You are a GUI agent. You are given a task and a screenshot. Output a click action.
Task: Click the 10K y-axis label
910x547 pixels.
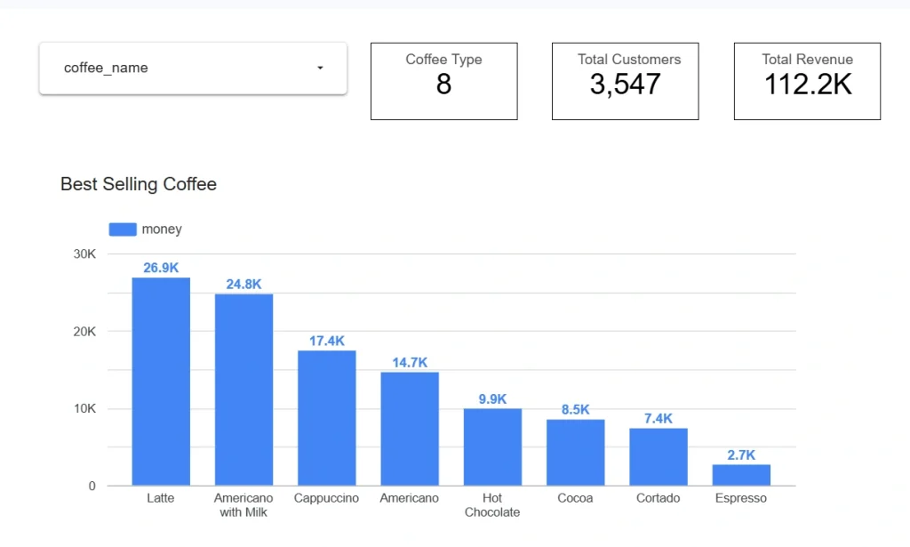coord(84,409)
